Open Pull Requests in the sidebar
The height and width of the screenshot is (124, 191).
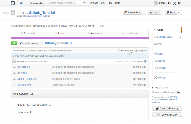(x=165, y=37)
